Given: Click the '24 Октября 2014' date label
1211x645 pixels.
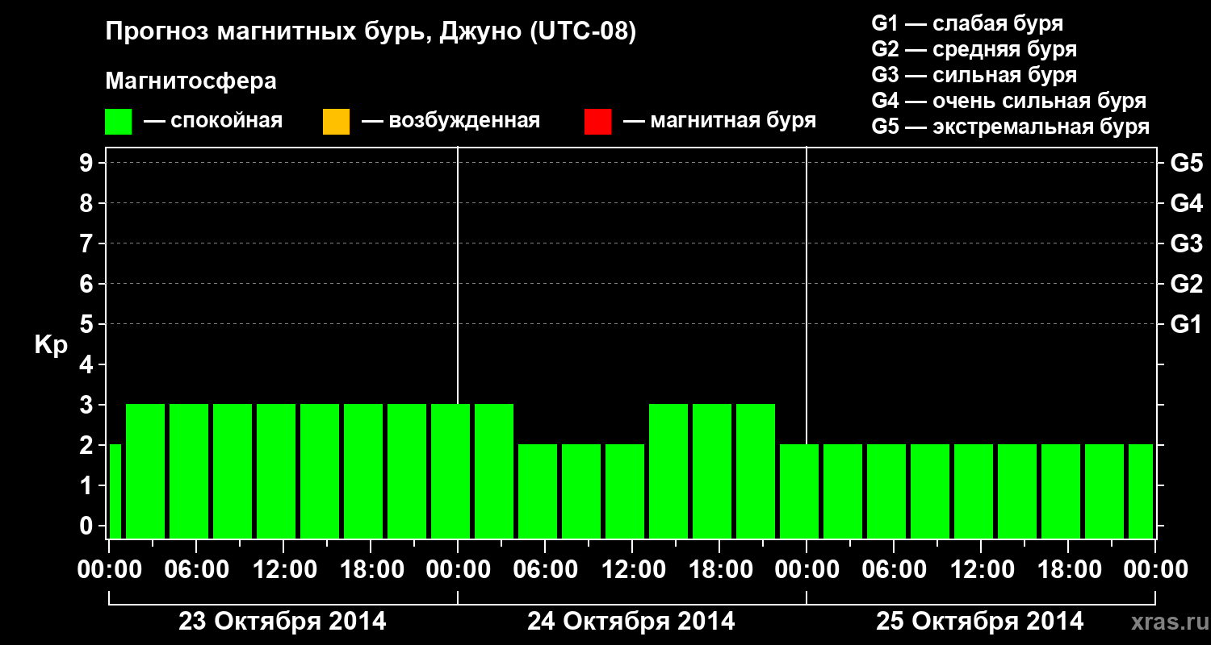Looking at the screenshot, I should (x=631, y=622).
